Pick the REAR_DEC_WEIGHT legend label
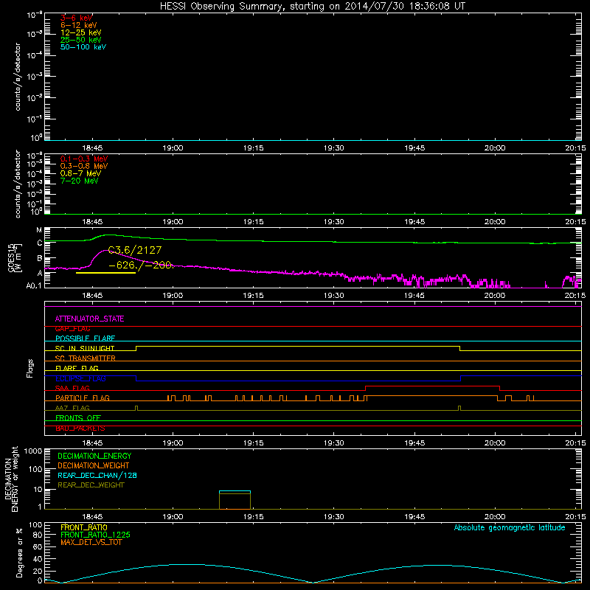Screen dimensions: 590x590 (x=91, y=485)
